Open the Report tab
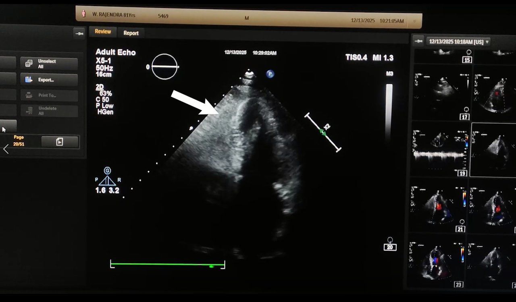Screen dimensions: 516x302 point(131,33)
